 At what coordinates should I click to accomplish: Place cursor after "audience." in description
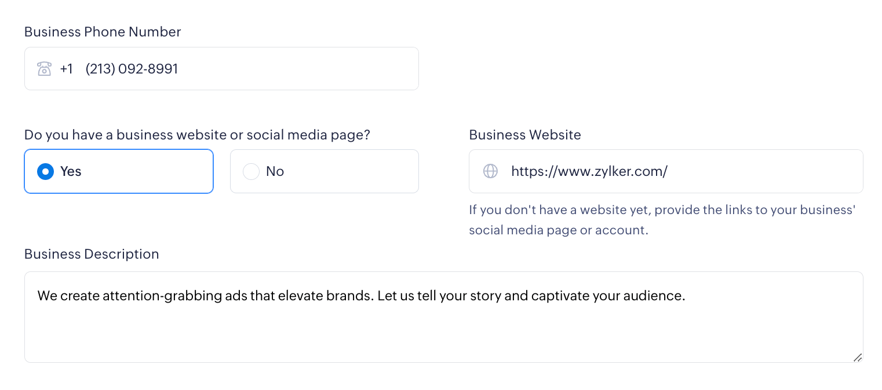click(x=687, y=296)
